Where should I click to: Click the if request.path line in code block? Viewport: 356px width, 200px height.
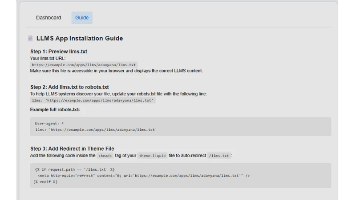[x=75, y=169]
